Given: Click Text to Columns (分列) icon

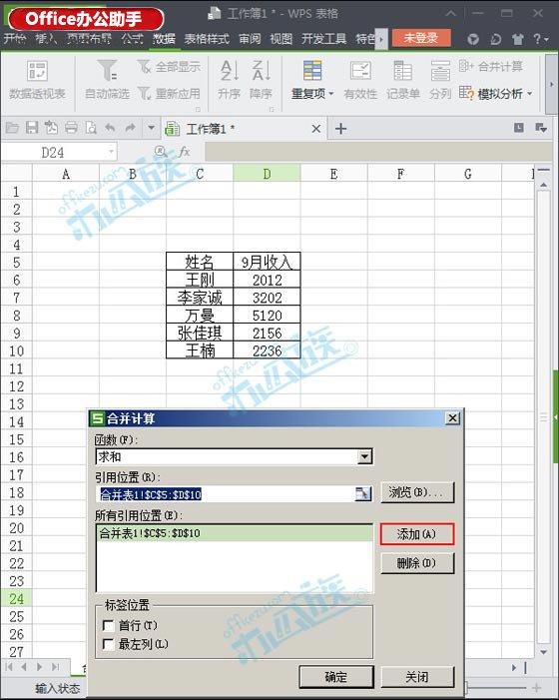Looking at the screenshot, I should click(440, 71).
